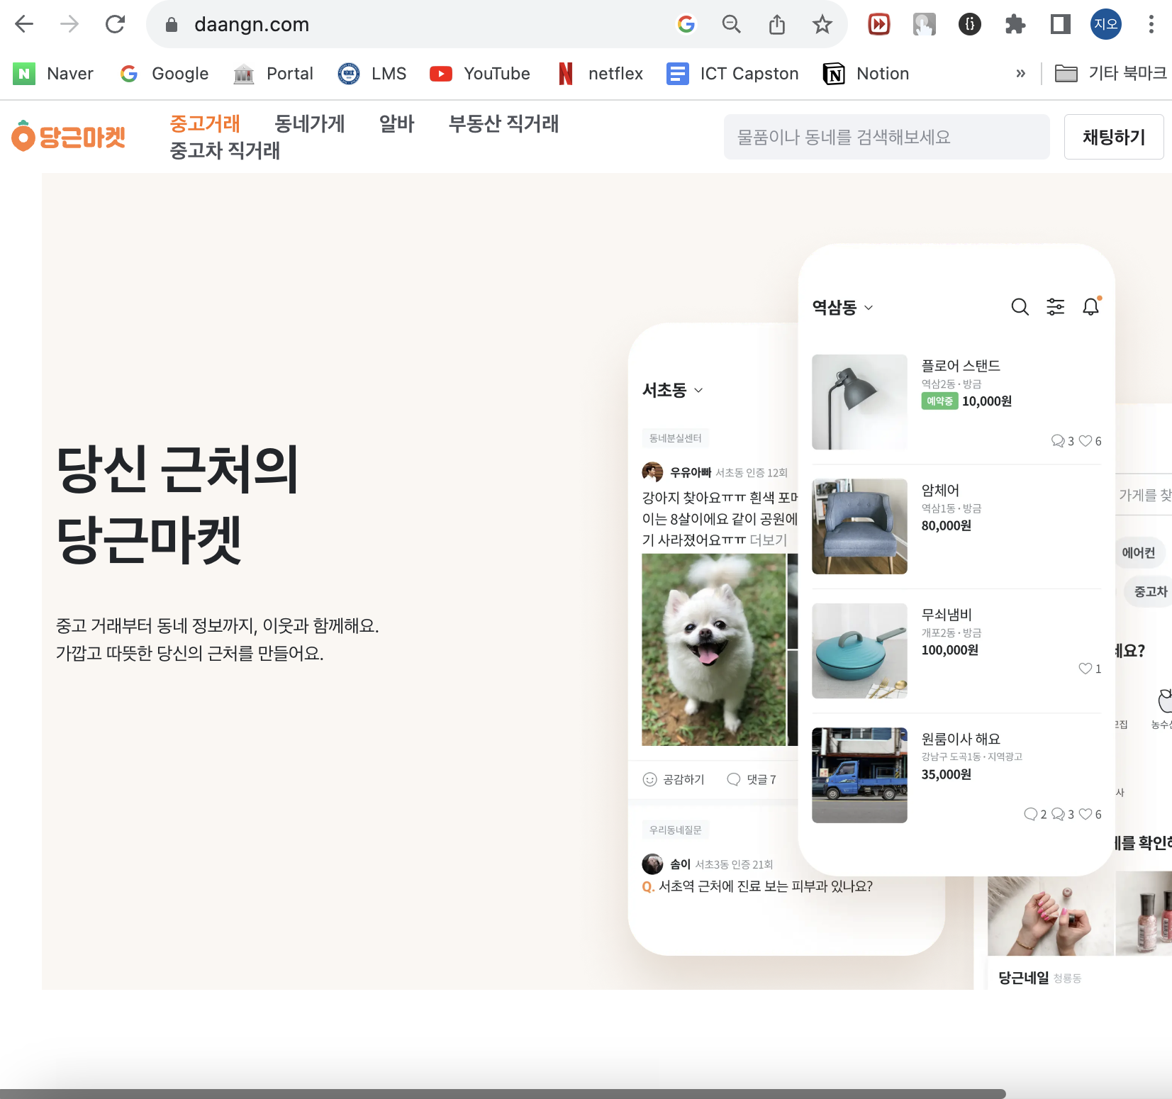Select the 알바 menu item
Screen dimensions: 1172x1099
(x=396, y=123)
